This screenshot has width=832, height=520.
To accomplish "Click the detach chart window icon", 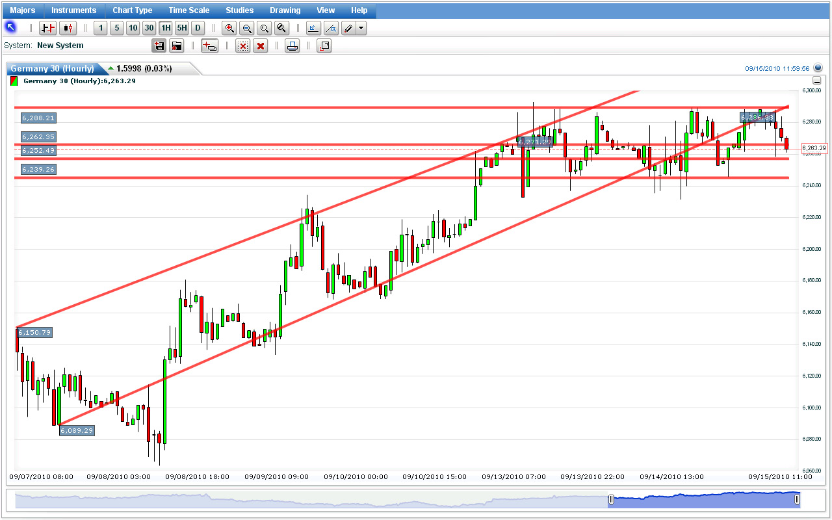I will [324, 45].
